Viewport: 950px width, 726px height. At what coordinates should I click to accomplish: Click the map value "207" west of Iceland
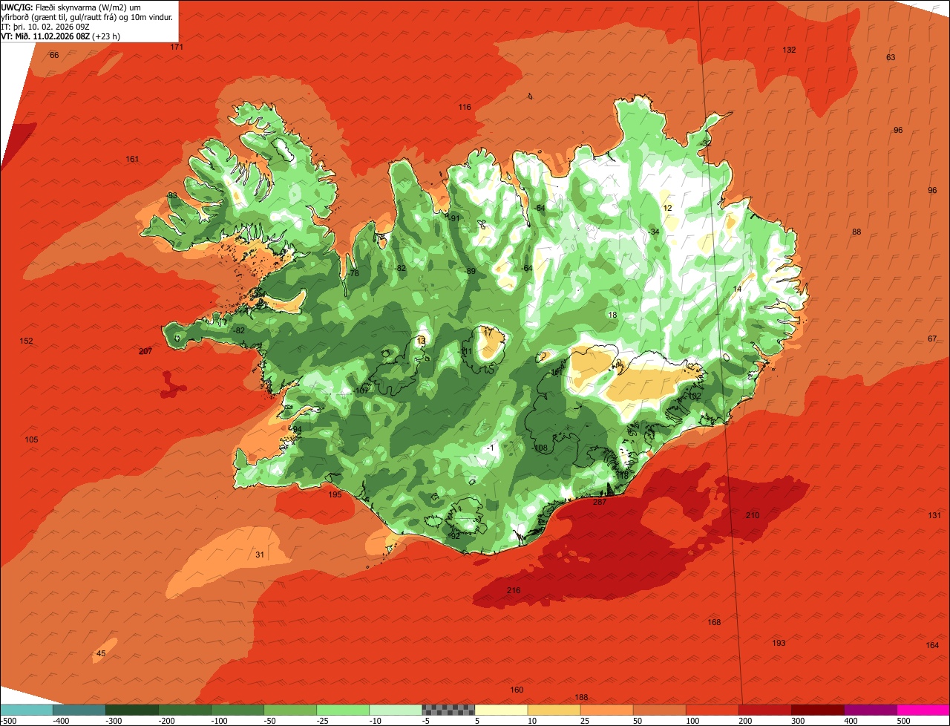145,351
